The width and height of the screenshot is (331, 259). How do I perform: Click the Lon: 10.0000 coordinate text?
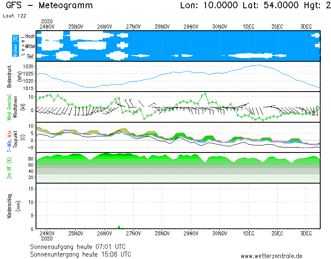pos(209,5)
